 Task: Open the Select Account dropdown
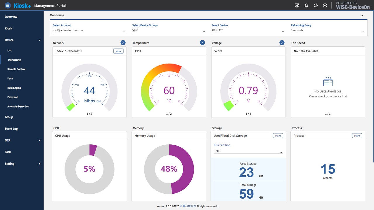[x=89, y=30]
